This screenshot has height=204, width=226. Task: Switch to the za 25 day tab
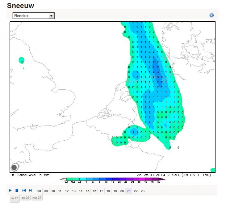pos(15,198)
